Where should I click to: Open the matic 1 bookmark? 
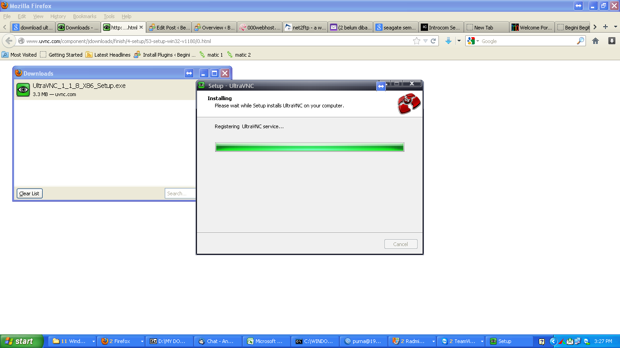pyautogui.click(x=211, y=54)
